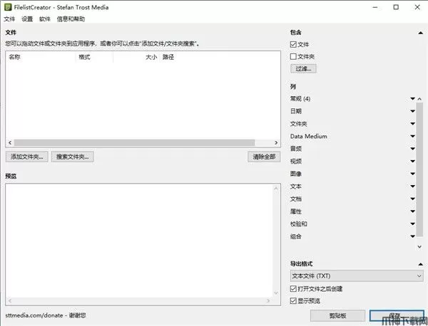The height and width of the screenshot is (326, 428).
Task: Expand the 组合 column group
Action: click(412, 236)
